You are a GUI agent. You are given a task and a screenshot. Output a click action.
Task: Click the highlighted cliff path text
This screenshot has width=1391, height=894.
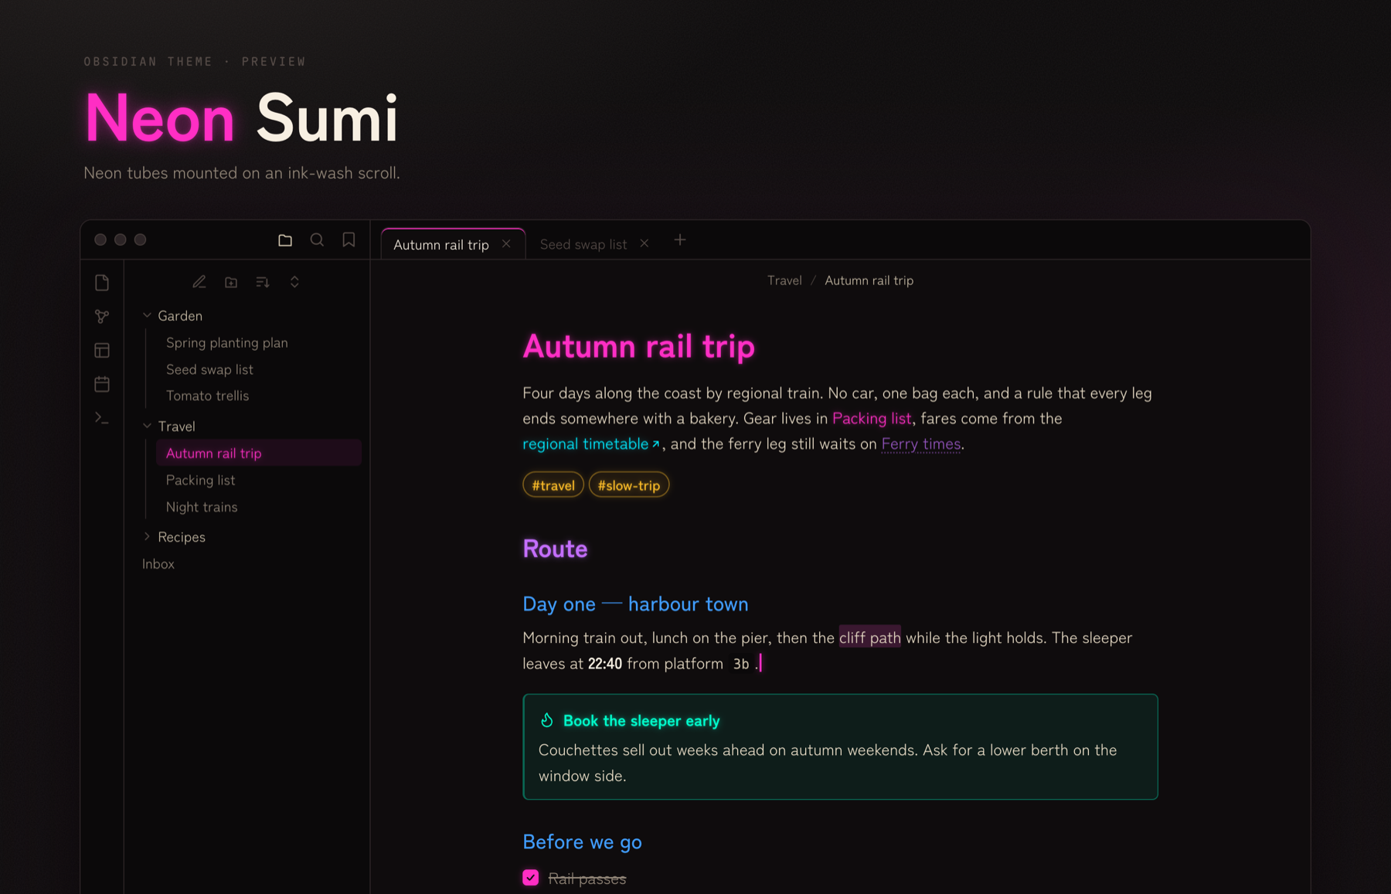tap(869, 638)
